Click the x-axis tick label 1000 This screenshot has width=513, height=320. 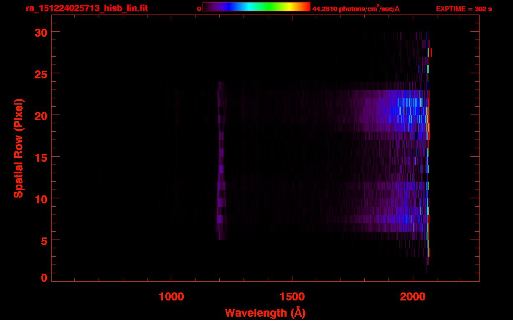point(171,297)
